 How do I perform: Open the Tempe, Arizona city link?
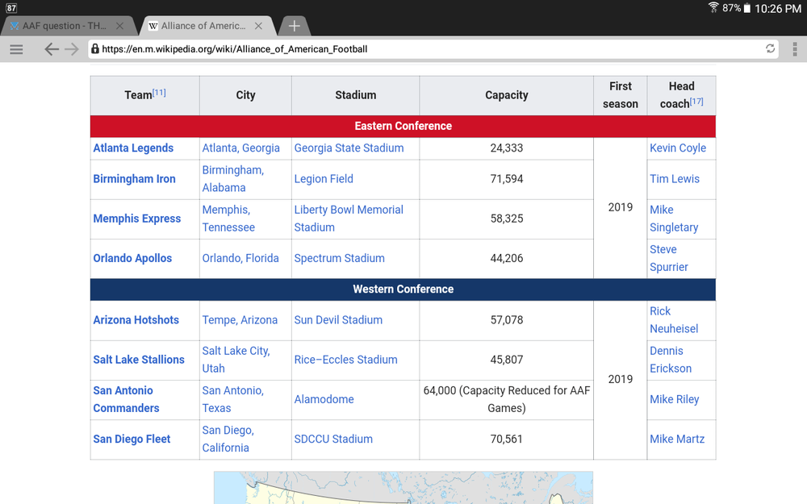click(x=240, y=320)
